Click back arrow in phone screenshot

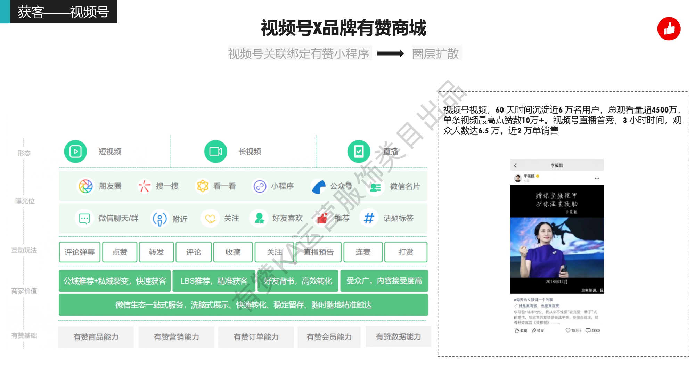coord(515,165)
